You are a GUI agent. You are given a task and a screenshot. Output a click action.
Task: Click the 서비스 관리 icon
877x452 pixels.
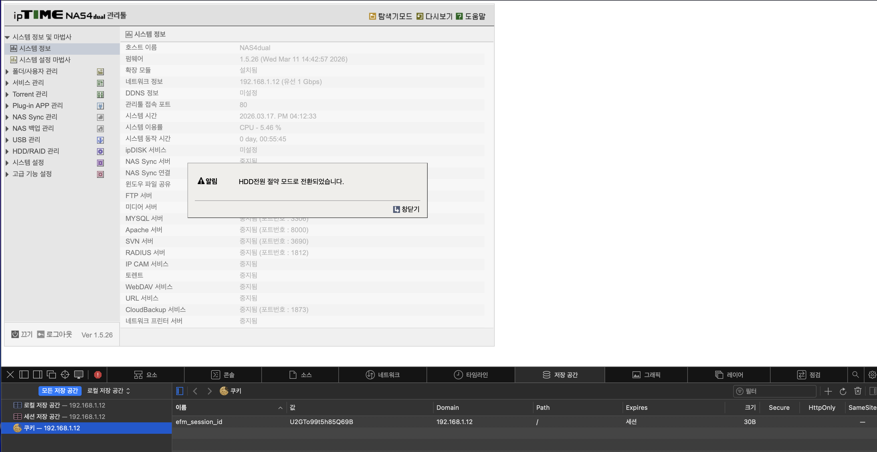100,83
